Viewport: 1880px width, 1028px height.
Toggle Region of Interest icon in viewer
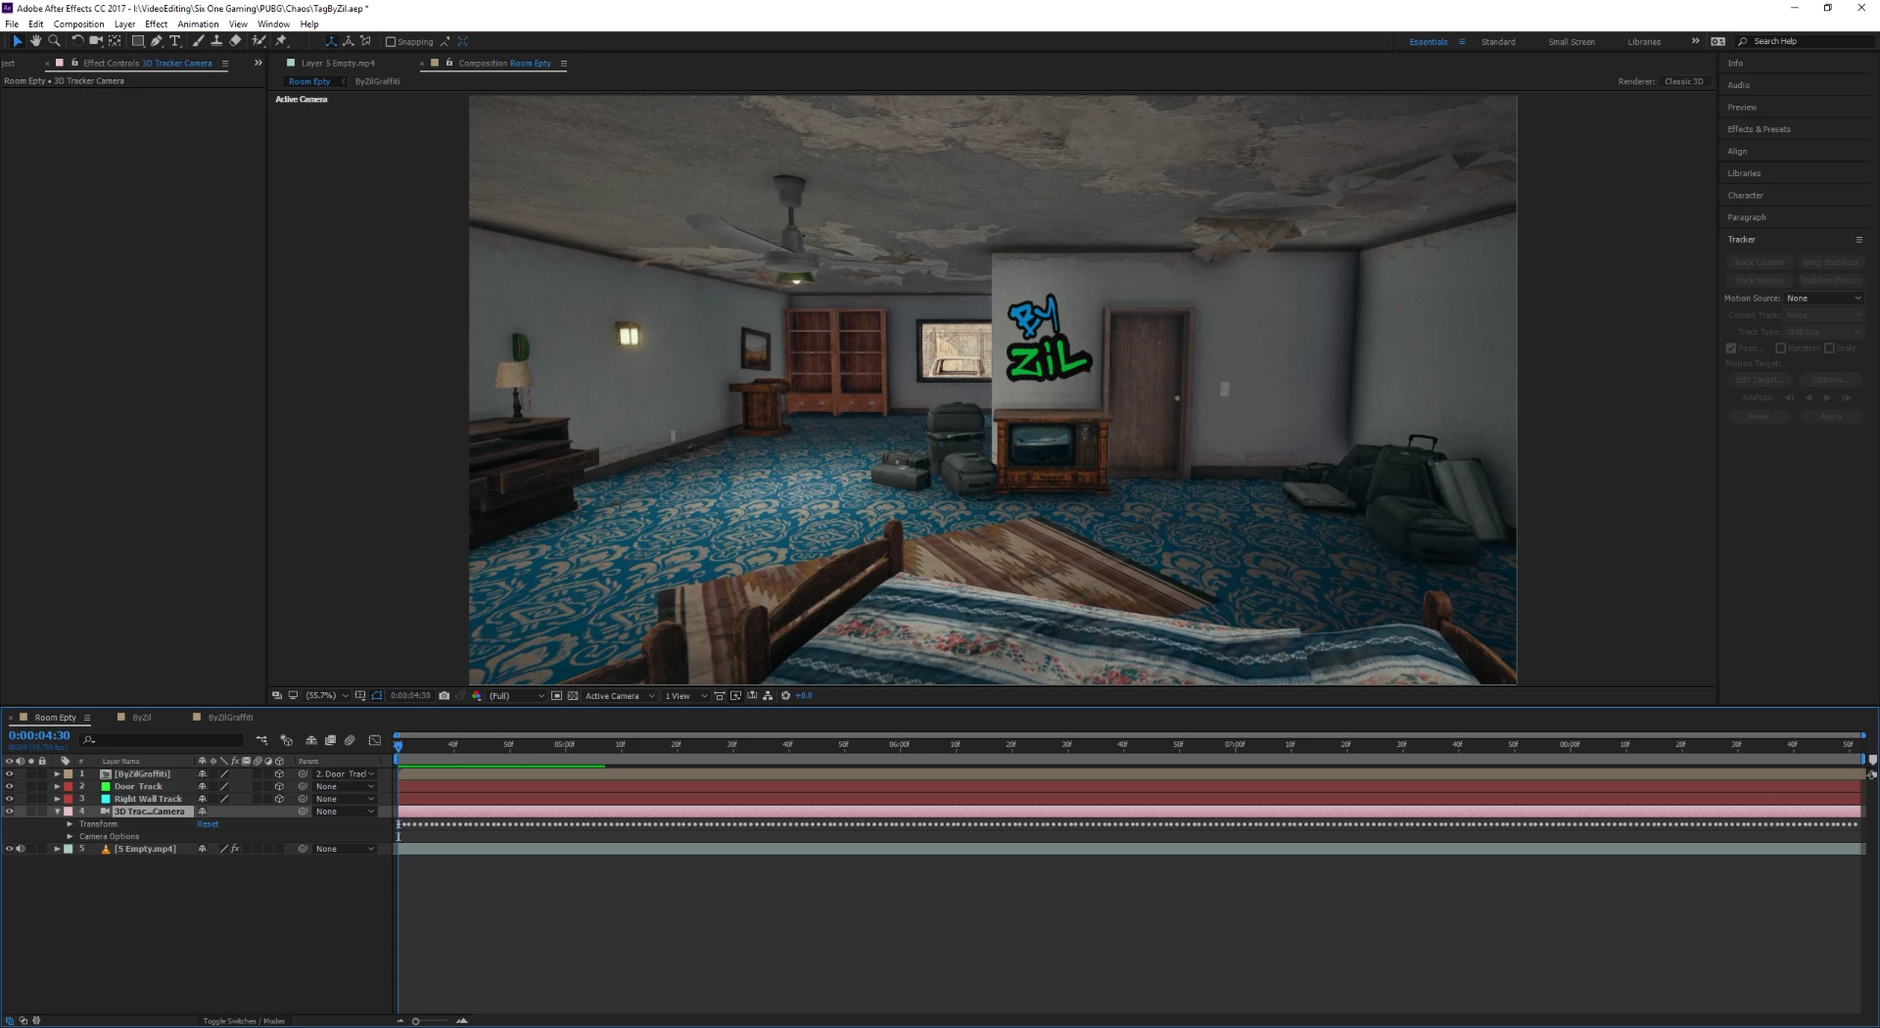pyautogui.click(x=557, y=696)
